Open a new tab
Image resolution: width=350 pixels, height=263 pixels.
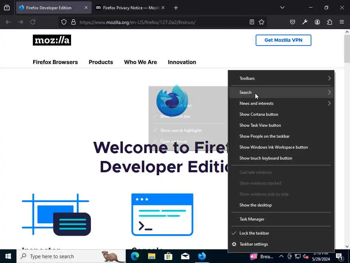tap(176, 8)
